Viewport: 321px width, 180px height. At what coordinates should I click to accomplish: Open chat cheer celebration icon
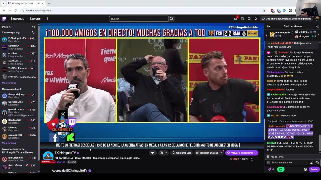pos(312,162)
